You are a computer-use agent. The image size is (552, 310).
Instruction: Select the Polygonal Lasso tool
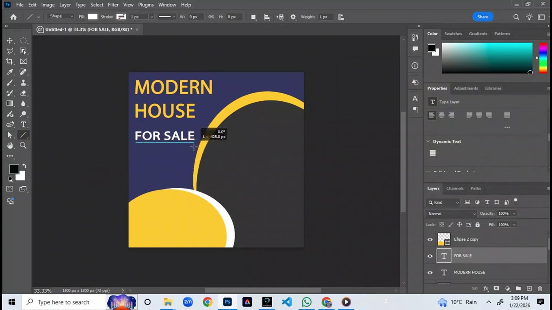pyautogui.click(x=10, y=51)
